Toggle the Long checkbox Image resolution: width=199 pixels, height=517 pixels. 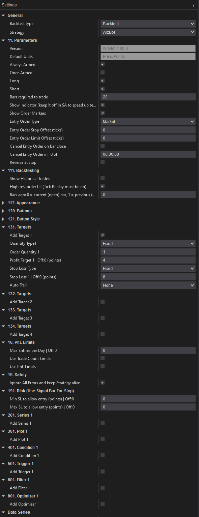pos(103,81)
